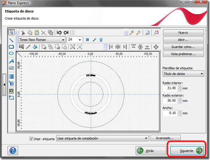Increase Radio interior value
This screenshot has height=160, width=210.
[180, 87]
